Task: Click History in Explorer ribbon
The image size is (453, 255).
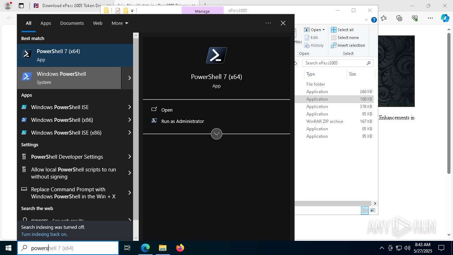Action: [x=314, y=45]
